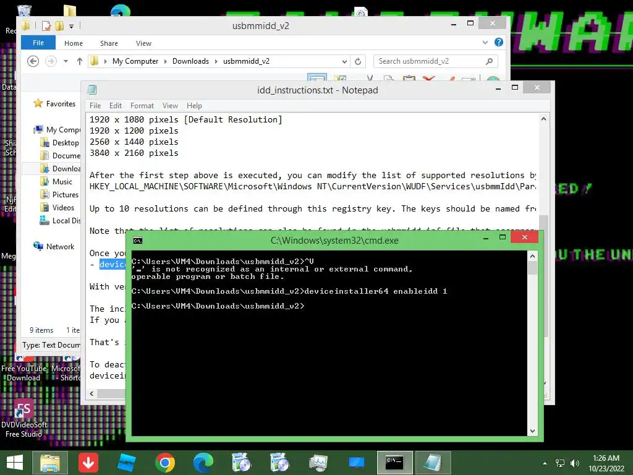The height and width of the screenshot is (475, 633).
Task: Open DVDVideoSoft Free Studio desktop icon
Action: pos(24,419)
